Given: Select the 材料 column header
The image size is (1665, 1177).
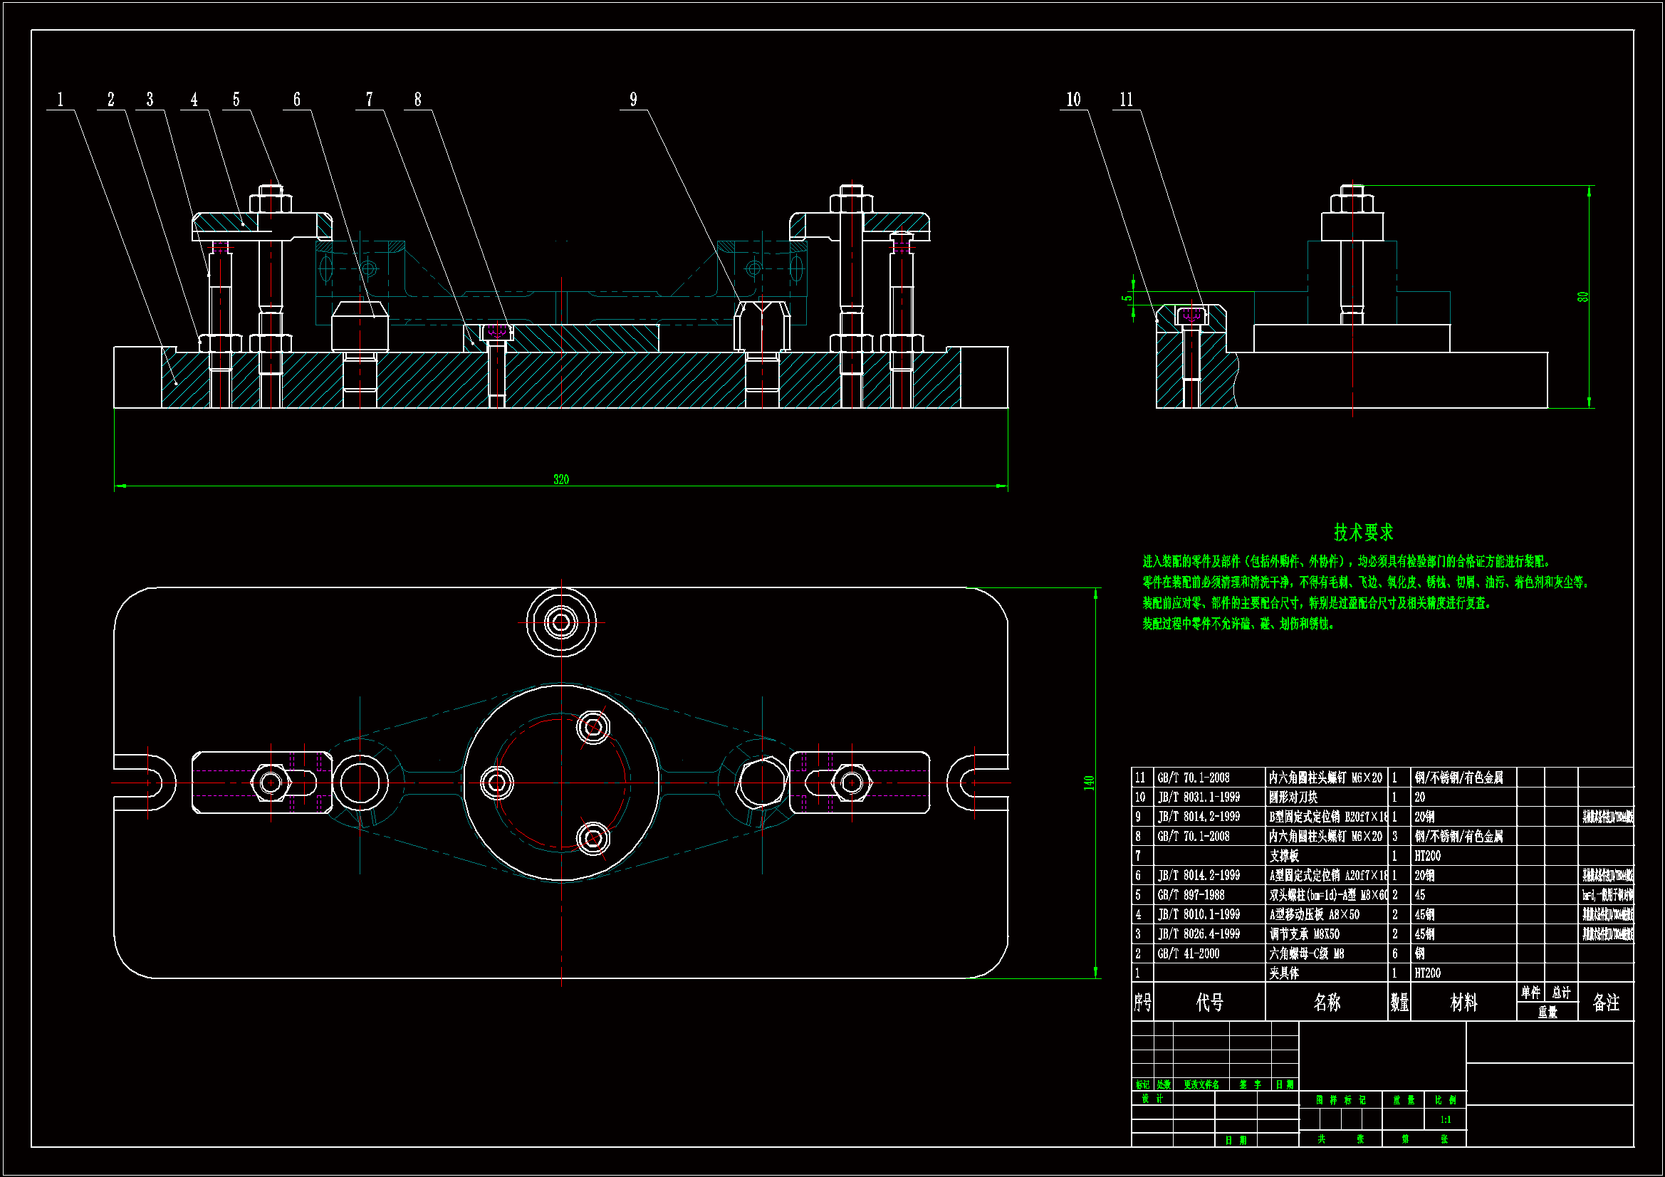Looking at the screenshot, I should (x=1463, y=1003).
